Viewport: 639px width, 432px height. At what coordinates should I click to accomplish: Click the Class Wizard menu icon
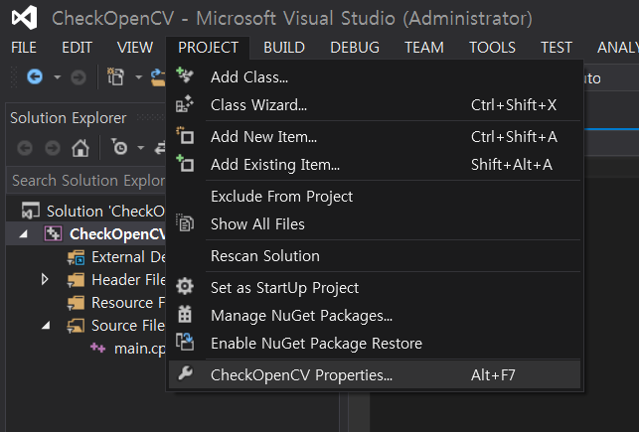[185, 103]
